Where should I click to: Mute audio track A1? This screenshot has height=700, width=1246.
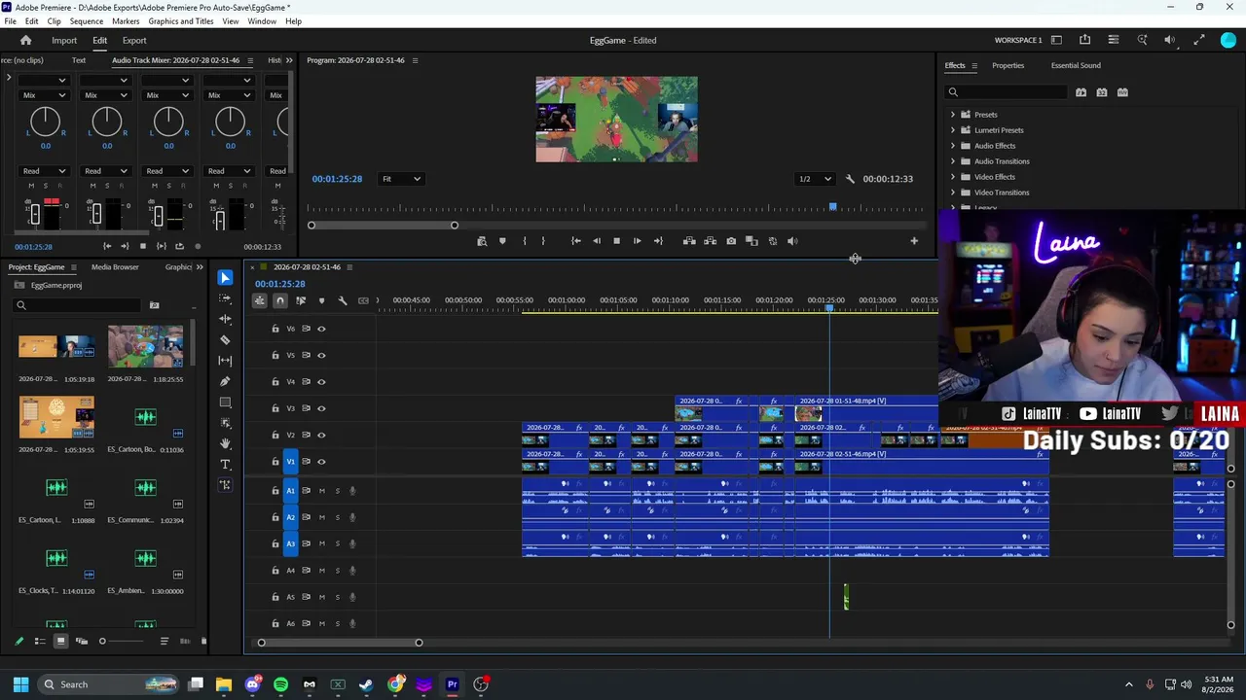[x=322, y=491]
